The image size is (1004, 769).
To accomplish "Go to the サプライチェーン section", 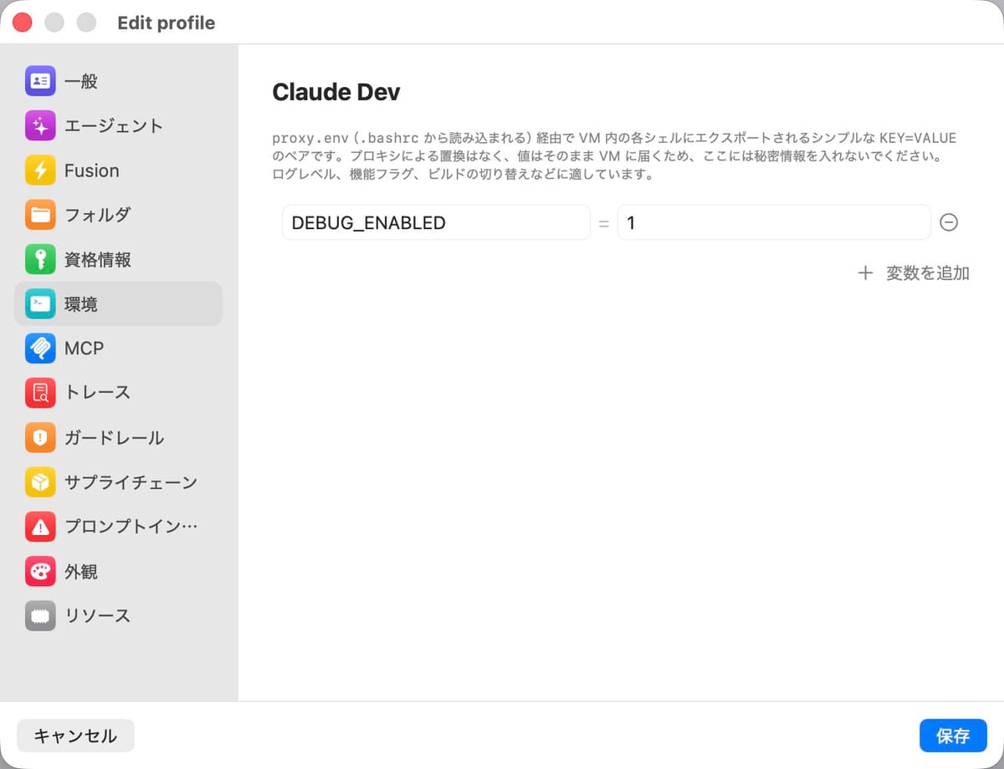I will (x=119, y=482).
